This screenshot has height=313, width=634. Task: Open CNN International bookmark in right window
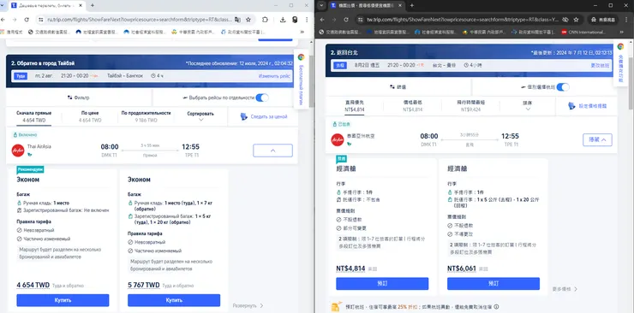tap(583, 32)
